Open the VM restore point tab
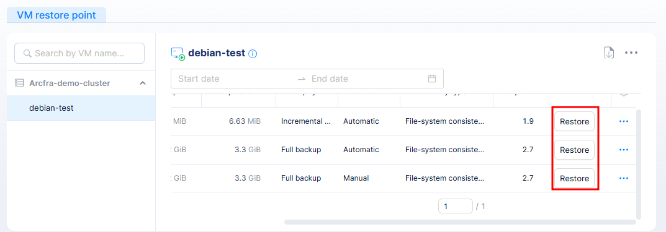The image size is (666, 232). (56, 15)
